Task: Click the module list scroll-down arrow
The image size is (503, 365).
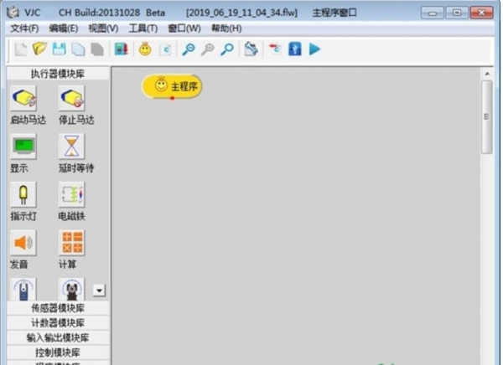Action: [x=99, y=290]
